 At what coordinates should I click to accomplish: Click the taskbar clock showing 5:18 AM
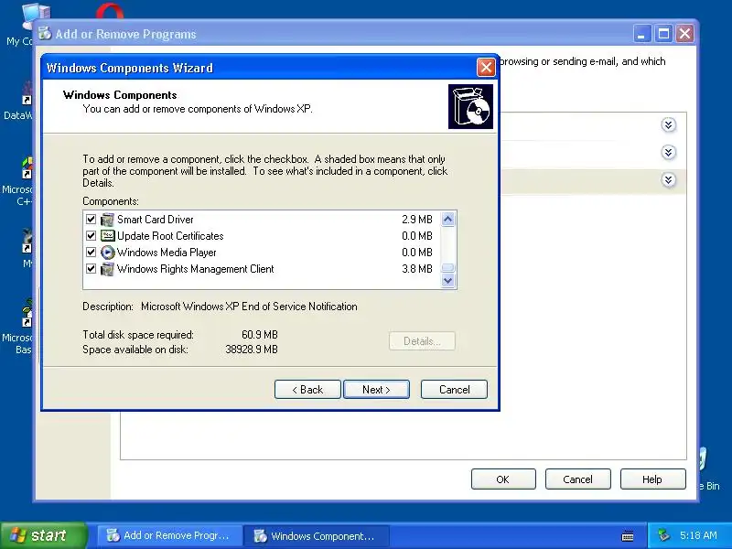click(698, 535)
